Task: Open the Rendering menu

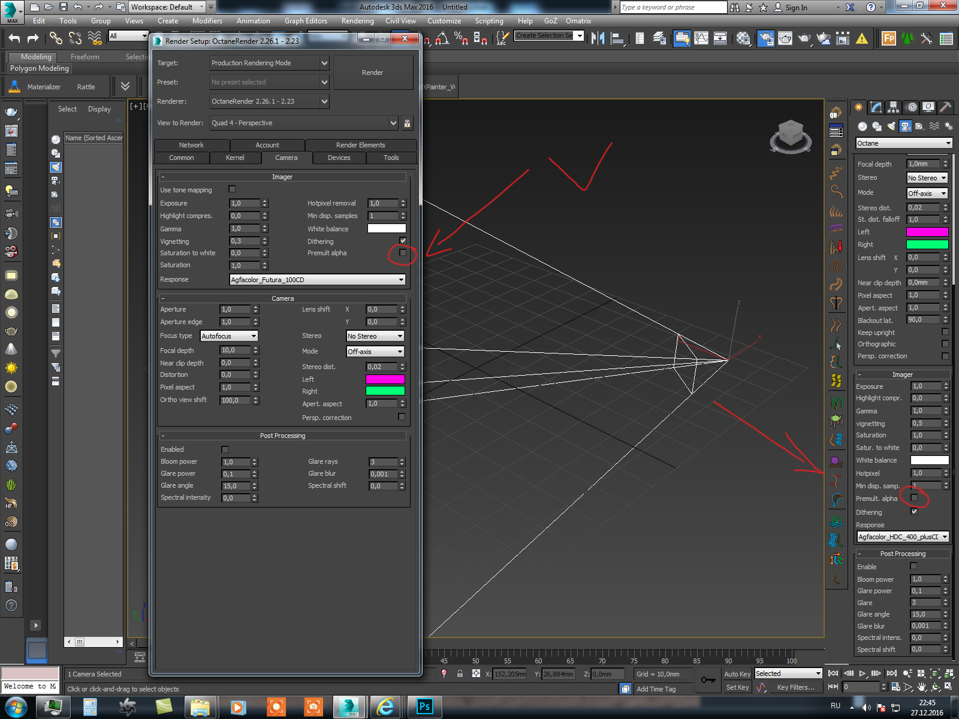Action: (357, 21)
